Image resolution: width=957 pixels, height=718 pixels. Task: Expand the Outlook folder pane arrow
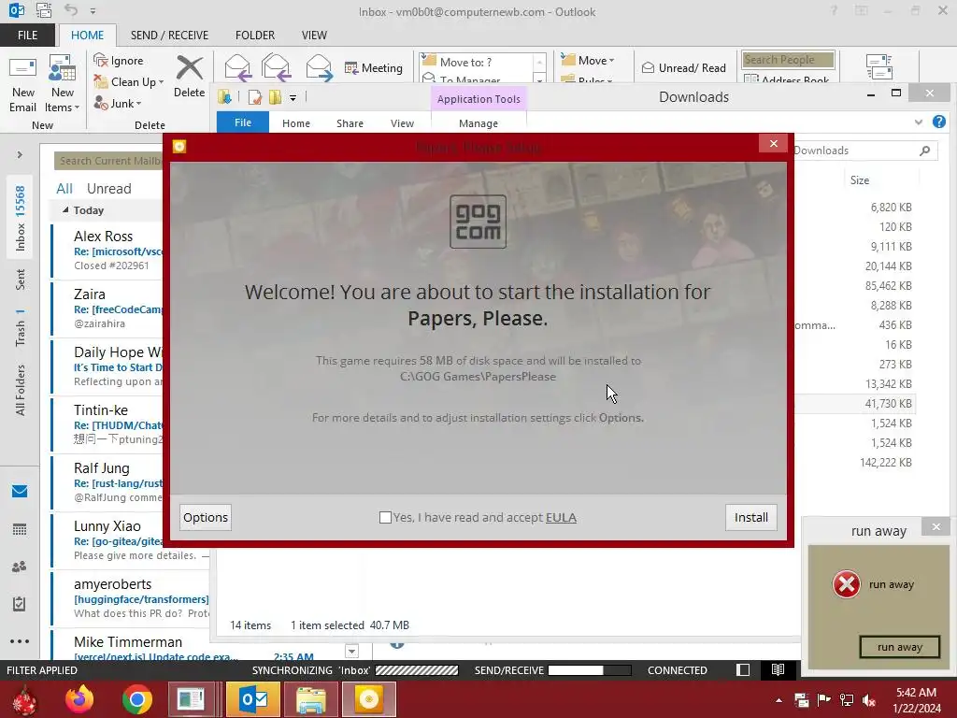(20, 155)
